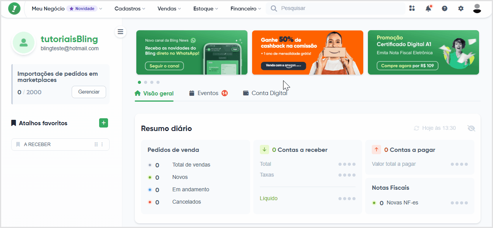
Task: Expand the Vendas menu
Action: (169, 9)
